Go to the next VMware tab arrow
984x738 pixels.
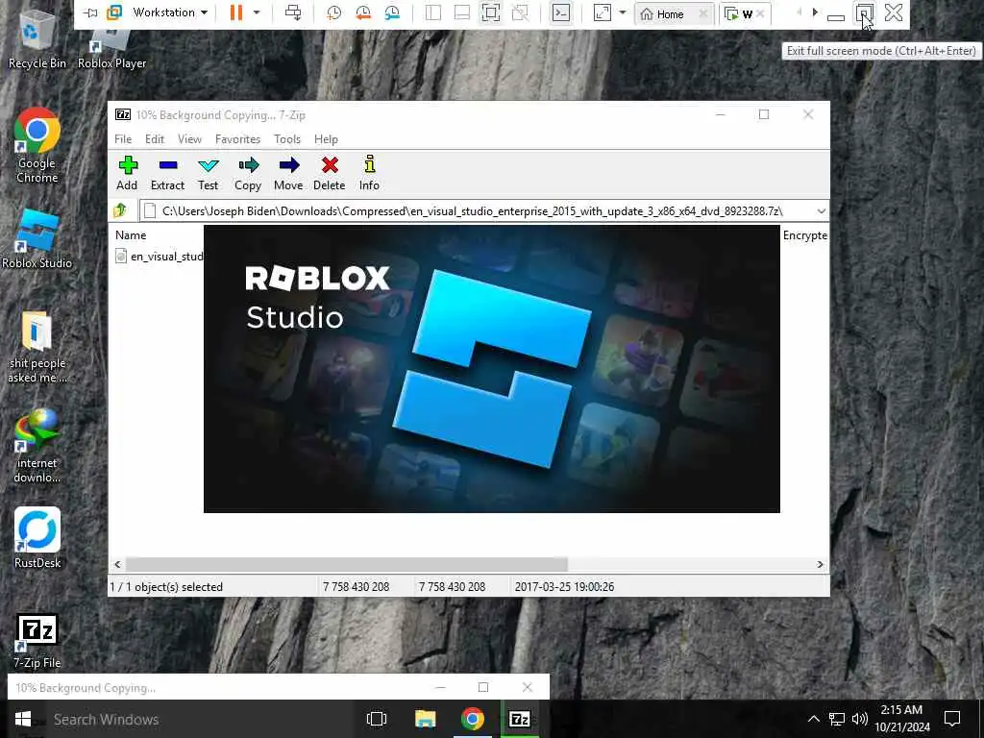point(815,12)
